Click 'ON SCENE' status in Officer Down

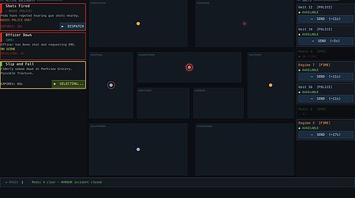point(8,49)
